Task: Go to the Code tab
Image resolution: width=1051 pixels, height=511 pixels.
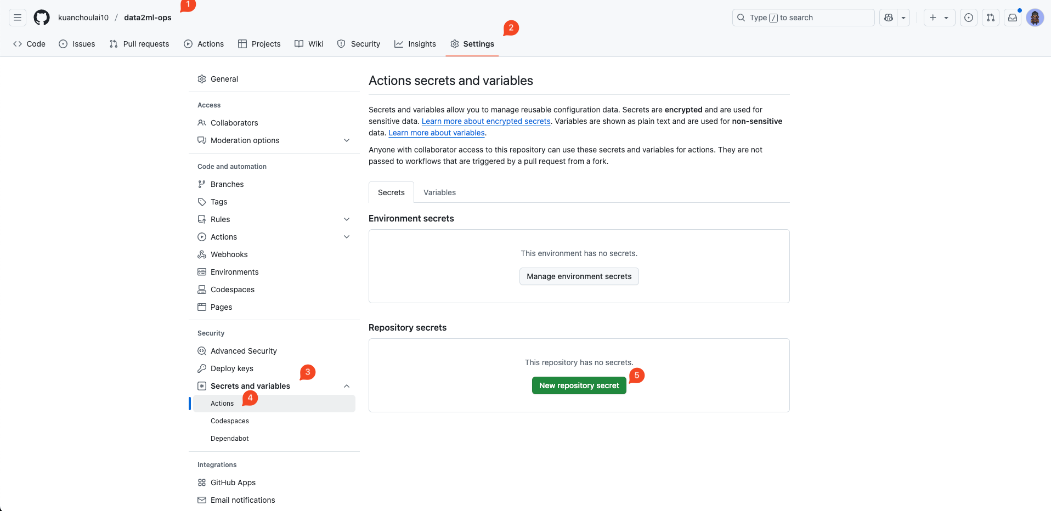Action: pyautogui.click(x=29, y=44)
